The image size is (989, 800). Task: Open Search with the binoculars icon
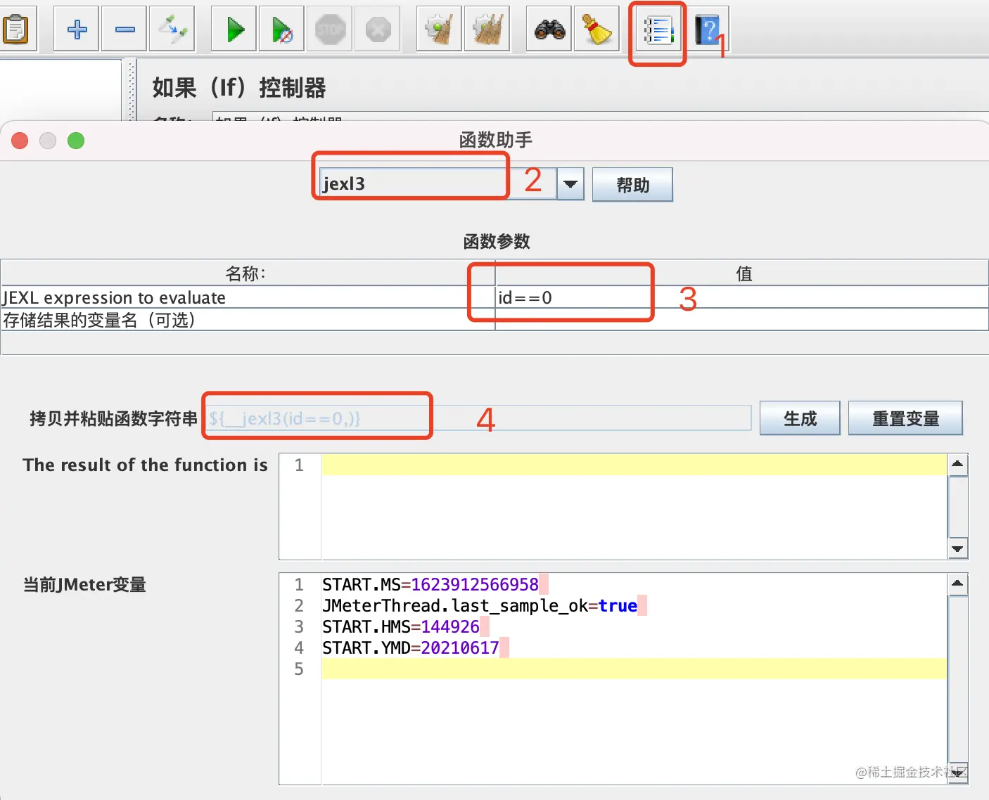[549, 29]
